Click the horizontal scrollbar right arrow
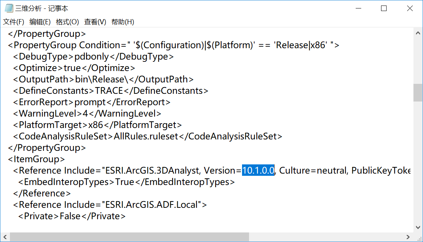 pos(408,237)
